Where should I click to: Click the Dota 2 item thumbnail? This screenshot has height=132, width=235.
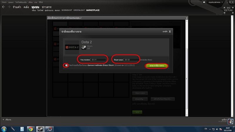coord(72,47)
